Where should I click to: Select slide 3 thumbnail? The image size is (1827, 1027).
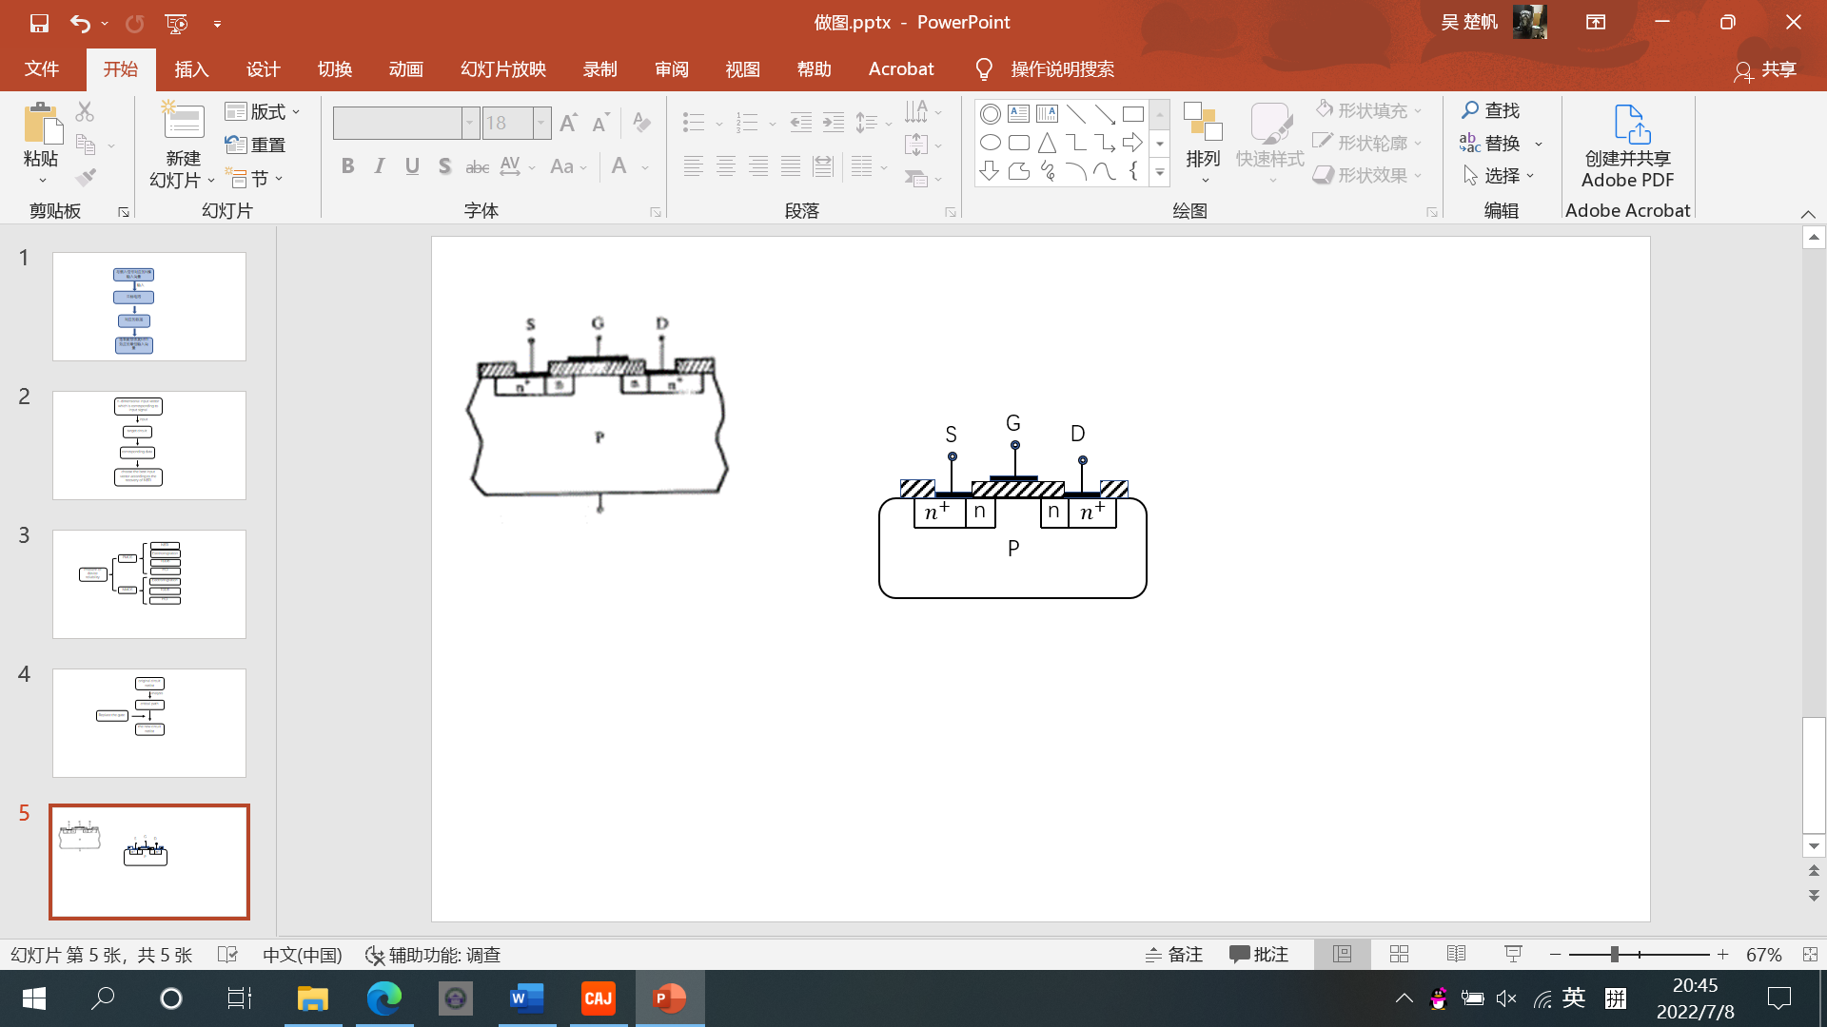pyautogui.click(x=149, y=584)
